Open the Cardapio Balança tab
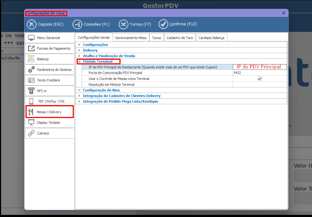 (211, 37)
